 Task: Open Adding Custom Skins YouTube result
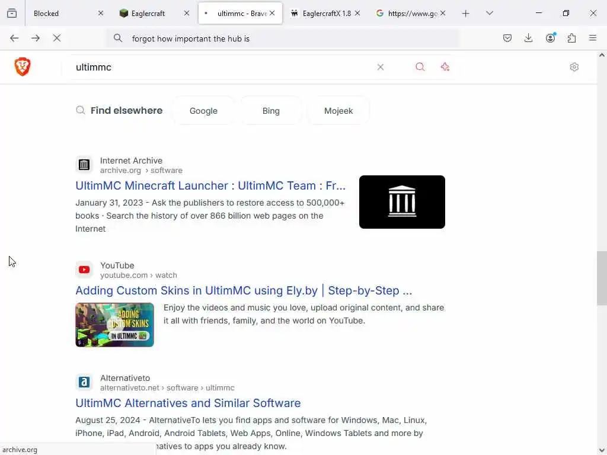click(244, 290)
